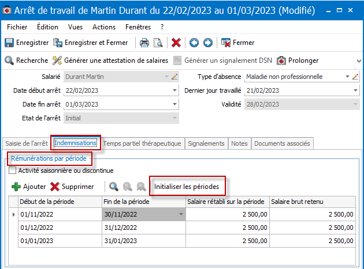Open print preview with magnifier page icon
The image size is (364, 269).
pos(158,43)
